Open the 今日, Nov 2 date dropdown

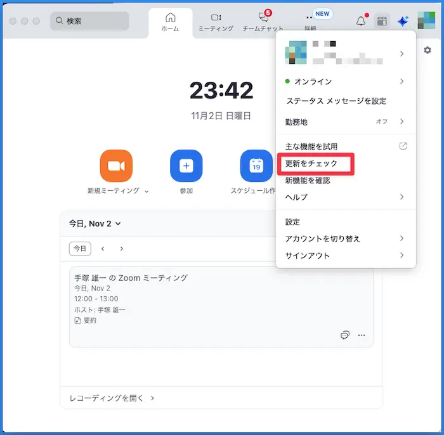tap(95, 224)
